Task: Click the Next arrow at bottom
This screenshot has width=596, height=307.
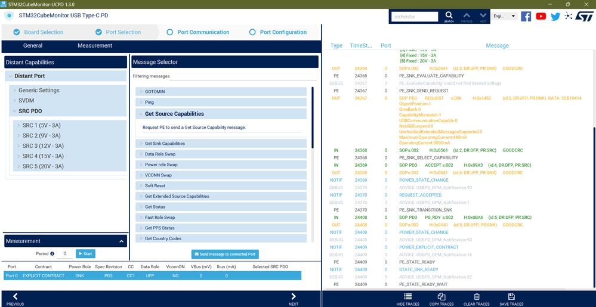Action: pos(294,296)
